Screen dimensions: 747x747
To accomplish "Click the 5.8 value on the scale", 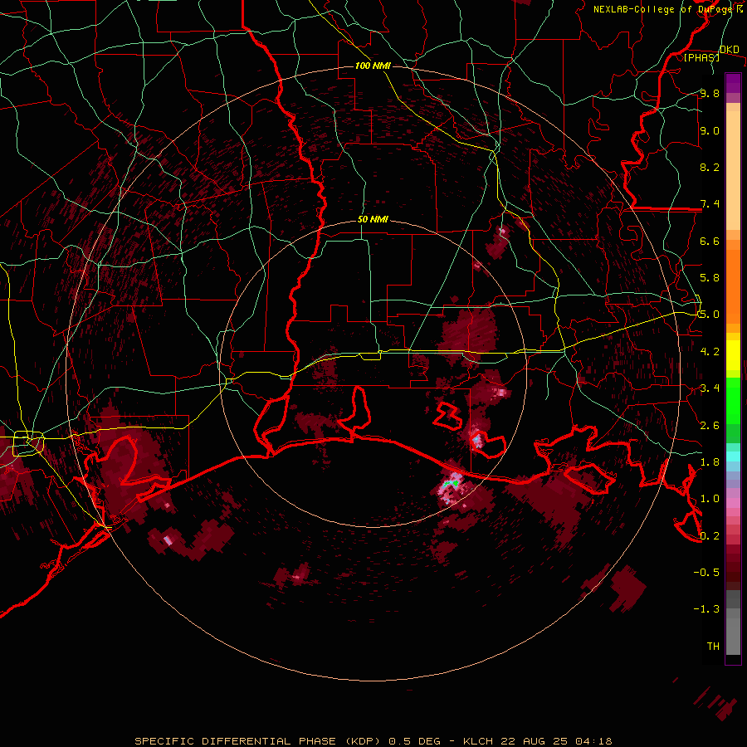I will (x=710, y=278).
